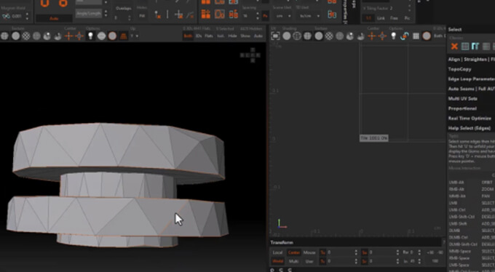Click magnet weld link icon

pos(6,16)
